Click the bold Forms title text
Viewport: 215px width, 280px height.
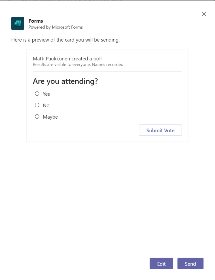point(36,21)
